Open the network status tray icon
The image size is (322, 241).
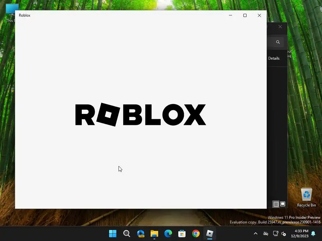(275, 233)
